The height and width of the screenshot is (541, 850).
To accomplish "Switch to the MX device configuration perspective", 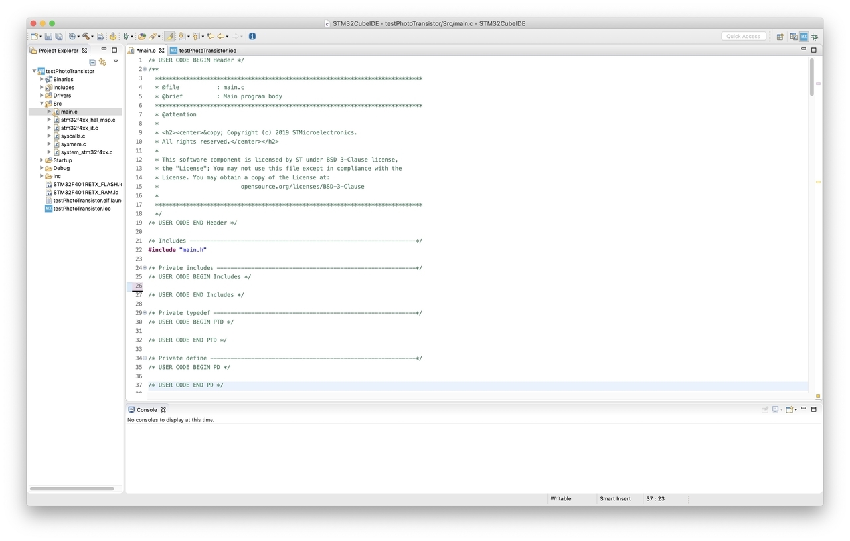I will pos(804,37).
